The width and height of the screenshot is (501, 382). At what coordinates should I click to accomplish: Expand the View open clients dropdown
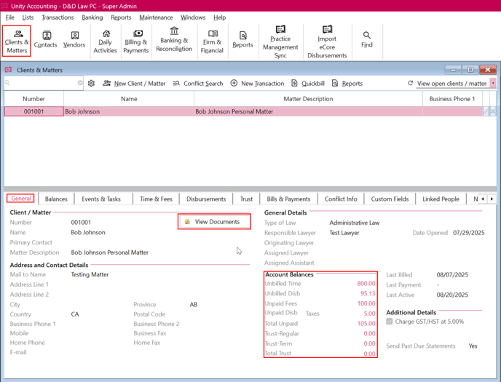click(x=493, y=84)
